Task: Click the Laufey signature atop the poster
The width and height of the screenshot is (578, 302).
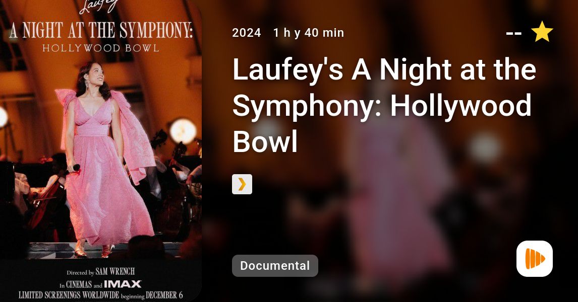Action: (x=99, y=6)
